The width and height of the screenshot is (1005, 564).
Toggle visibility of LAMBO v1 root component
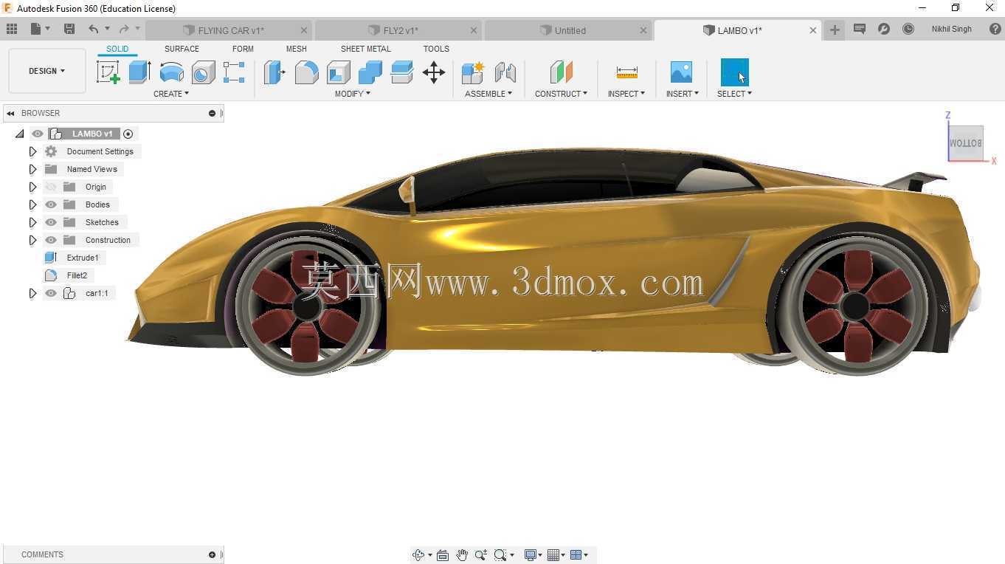[38, 134]
